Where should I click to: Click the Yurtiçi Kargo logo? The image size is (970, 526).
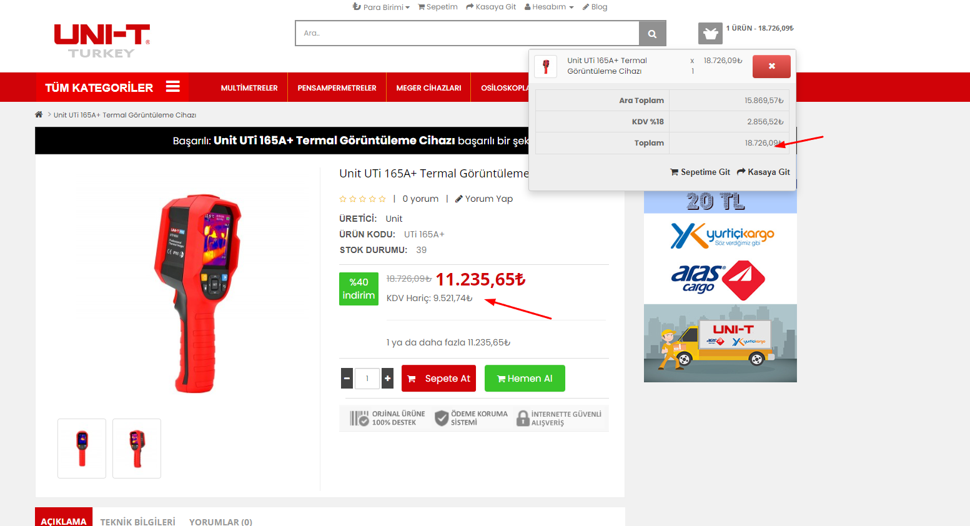tap(722, 236)
